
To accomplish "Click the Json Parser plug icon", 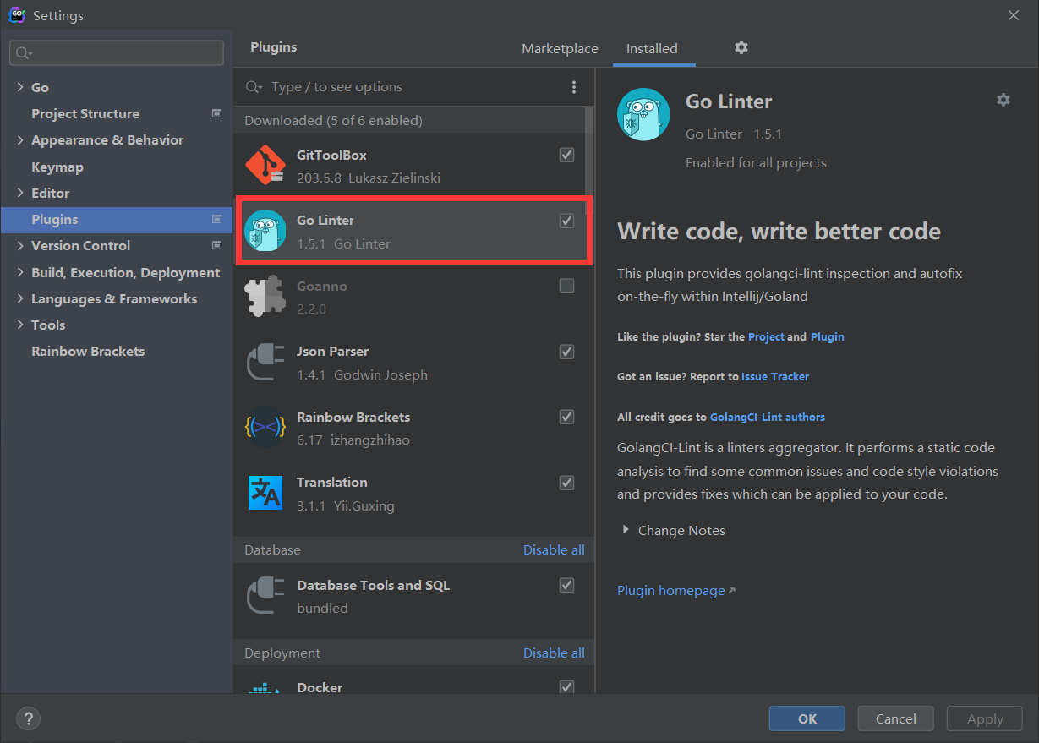I will [x=265, y=363].
